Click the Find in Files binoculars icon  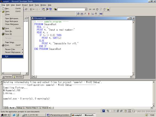55,9
